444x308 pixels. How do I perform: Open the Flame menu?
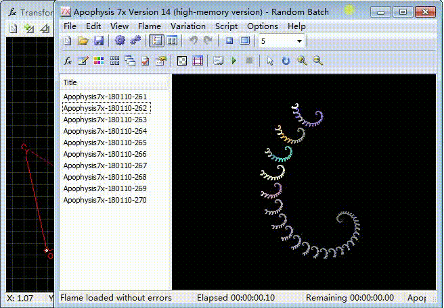[150, 26]
